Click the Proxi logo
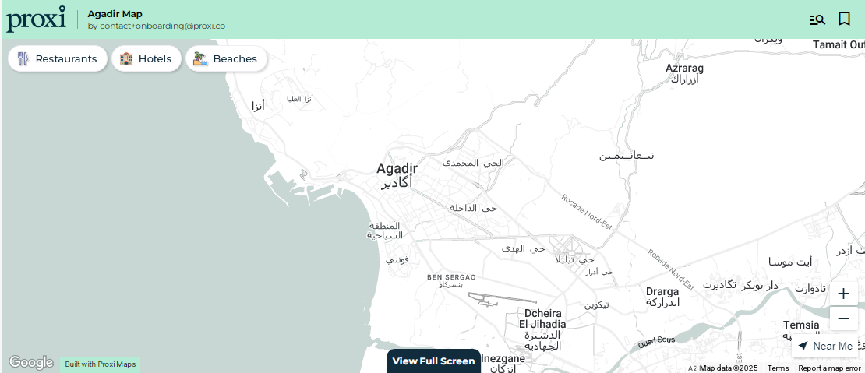 click(x=37, y=19)
